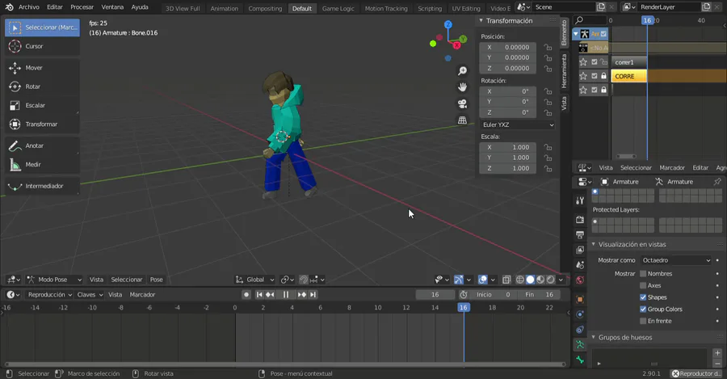
Task: Activate the Mover tool
Action: coord(42,68)
